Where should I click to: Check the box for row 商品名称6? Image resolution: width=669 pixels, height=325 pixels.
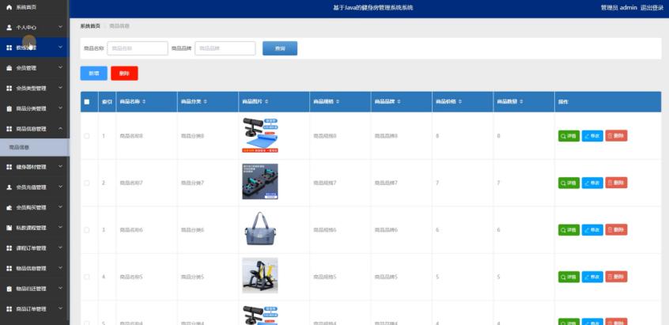pyautogui.click(x=87, y=230)
